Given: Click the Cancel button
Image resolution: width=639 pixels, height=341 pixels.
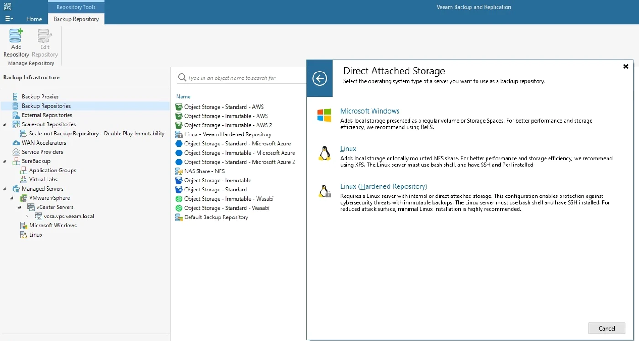Looking at the screenshot, I should pos(607,328).
